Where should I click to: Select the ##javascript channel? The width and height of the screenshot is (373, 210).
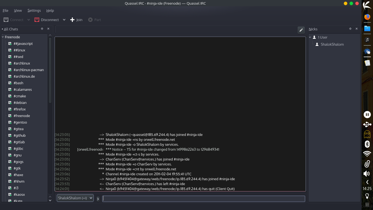click(x=23, y=43)
